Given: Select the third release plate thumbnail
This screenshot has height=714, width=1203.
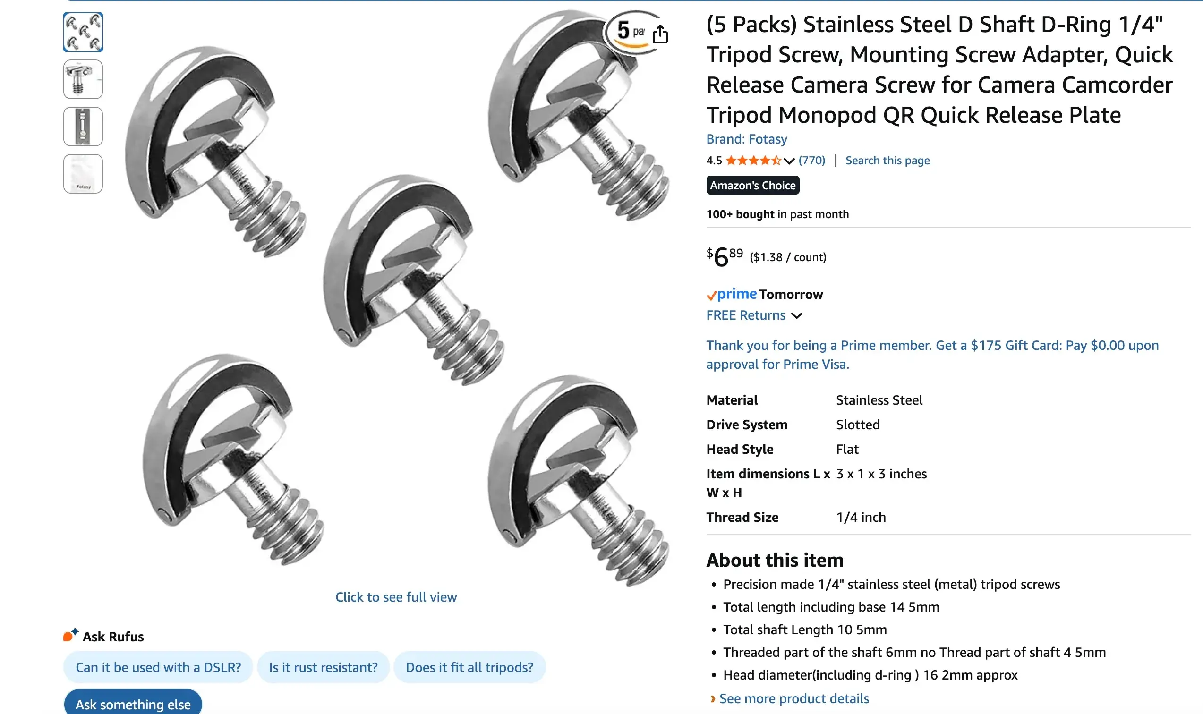Looking at the screenshot, I should [83, 127].
